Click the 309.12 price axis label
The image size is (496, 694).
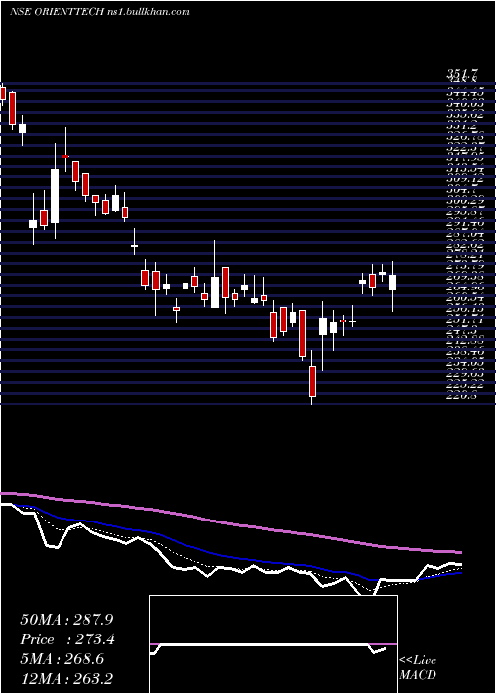[x=465, y=180]
